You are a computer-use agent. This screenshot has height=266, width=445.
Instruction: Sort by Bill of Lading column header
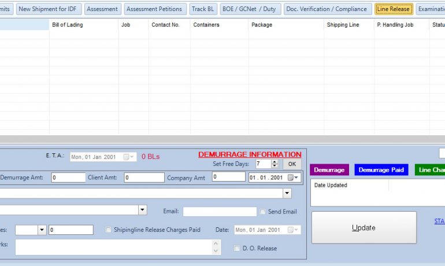coord(68,25)
